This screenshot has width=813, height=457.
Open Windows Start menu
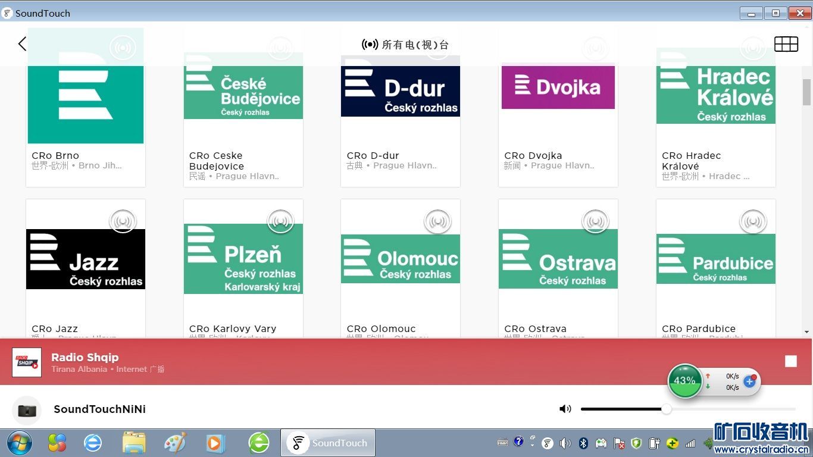tap(20, 443)
